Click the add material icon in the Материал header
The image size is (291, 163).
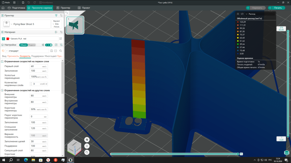pyautogui.click(x=56, y=32)
